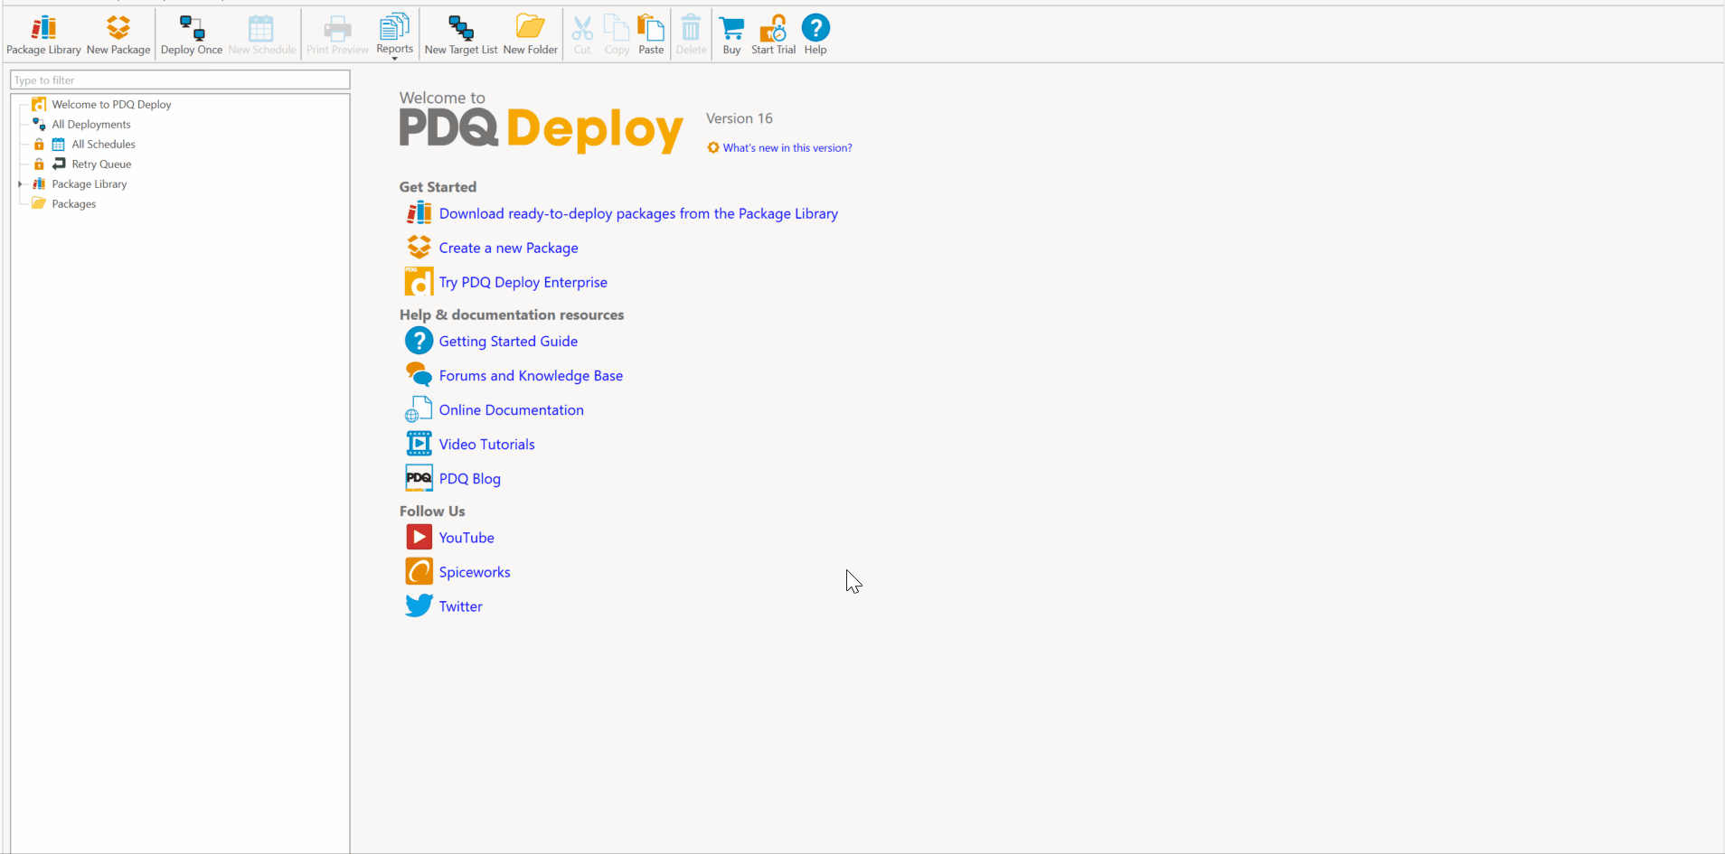Open the Getting Started Guide link
This screenshot has width=1725, height=854.
click(x=508, y=342)
